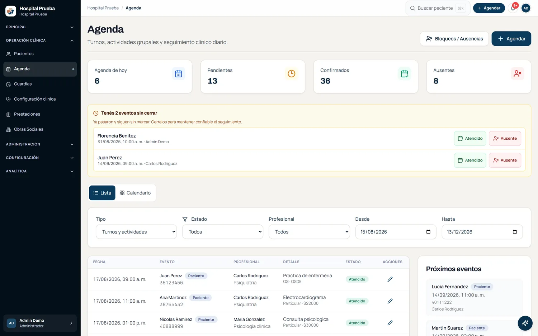Open Obras Sociales in the sidebar

click(40, 129)
